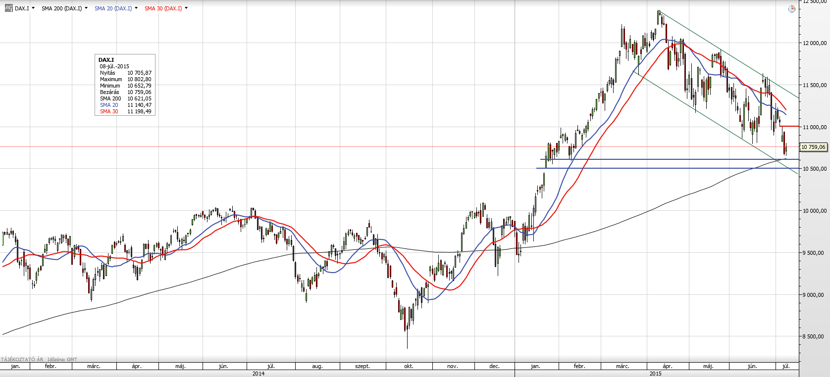The image size is (830, 377).
Task: Expand the red SMA 30 (DAX.I) menu
Action: tap(186, 8)
